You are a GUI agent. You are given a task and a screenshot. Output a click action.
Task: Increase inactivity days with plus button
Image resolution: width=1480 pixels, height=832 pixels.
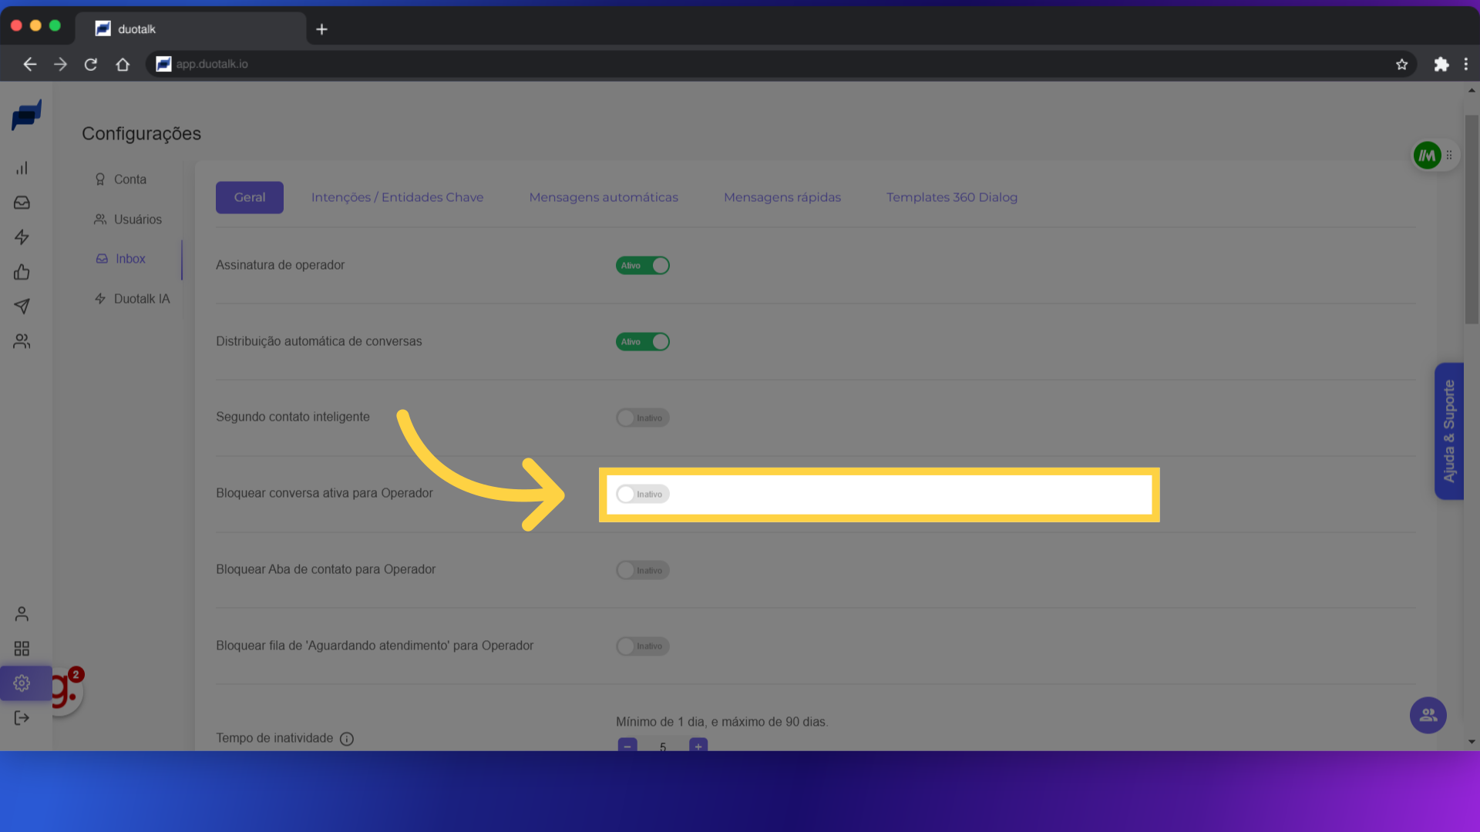pos(698,746)
